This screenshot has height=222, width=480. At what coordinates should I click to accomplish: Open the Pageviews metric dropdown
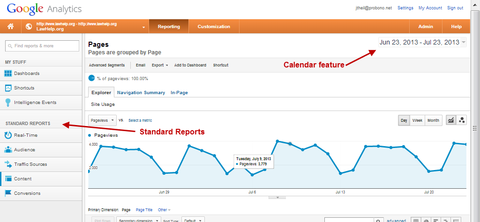(x=102, y=120)
